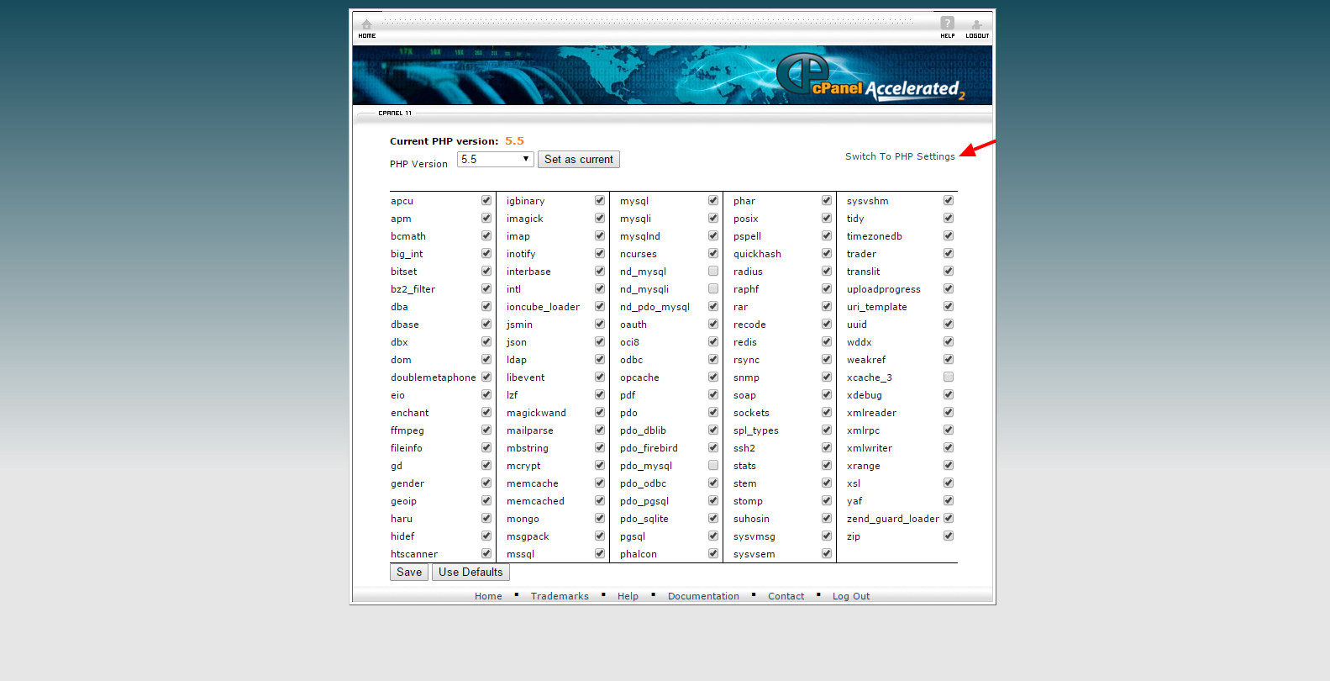The width and height of the screenshot is (1330, 681).
Task: Go to Documentation footer link
Action: coord(703,596)
